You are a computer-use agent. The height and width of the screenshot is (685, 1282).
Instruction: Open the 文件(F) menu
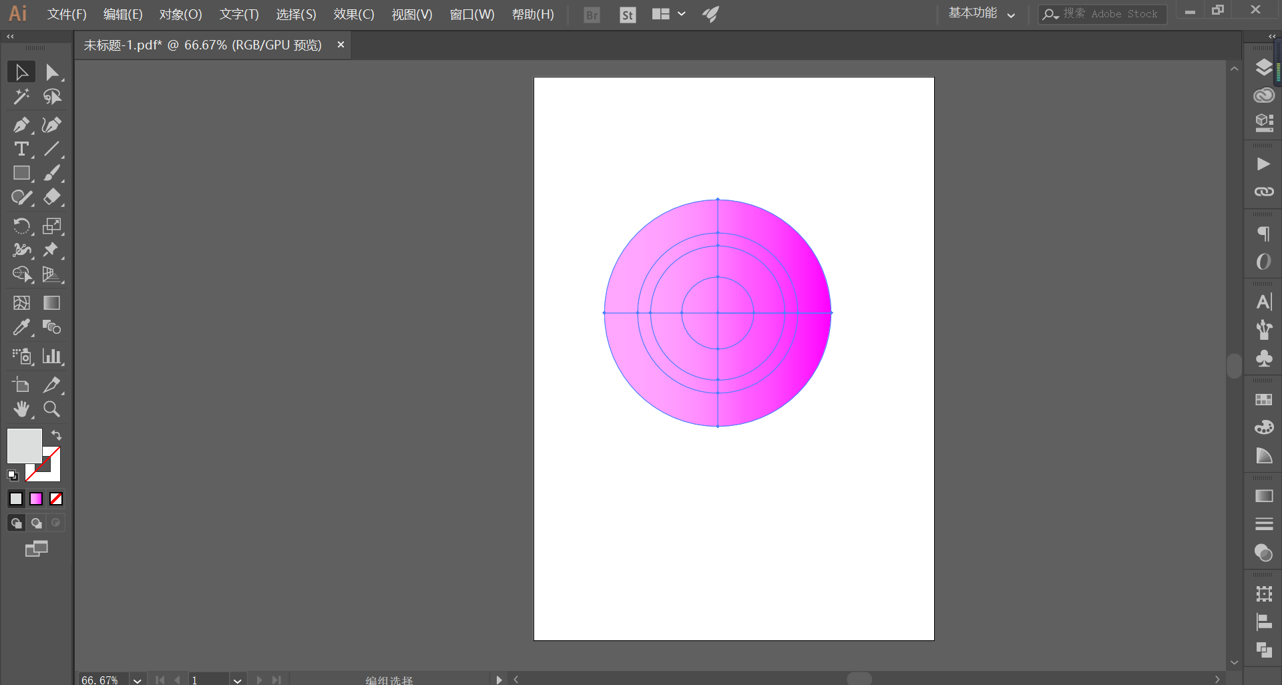pyautogui.click(x=67, y=14)
